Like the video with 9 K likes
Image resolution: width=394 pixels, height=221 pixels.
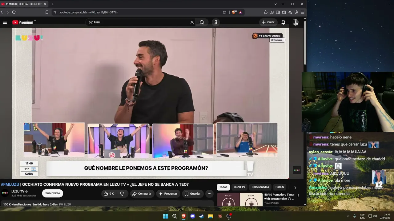point(109,194)
